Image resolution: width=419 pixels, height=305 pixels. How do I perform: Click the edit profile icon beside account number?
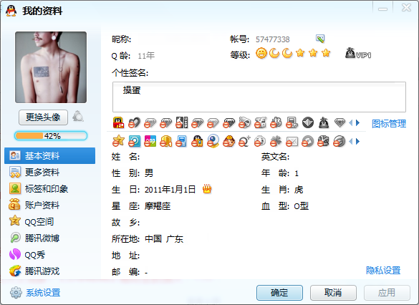pos(320,39)
